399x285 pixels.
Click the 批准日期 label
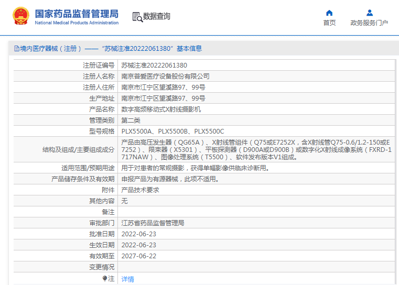pos(102,234)
